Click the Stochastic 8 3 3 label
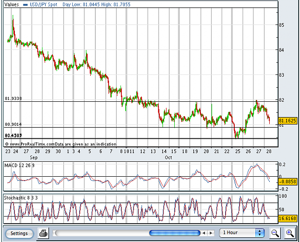Image resolution: width=300 pixels, height=242 pixels. [21, 198]
